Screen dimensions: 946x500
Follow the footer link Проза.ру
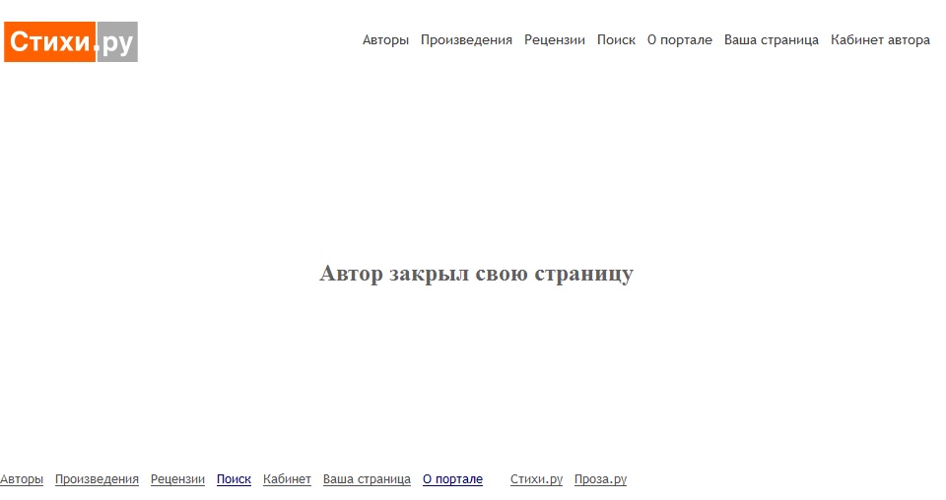coord(600,479)
